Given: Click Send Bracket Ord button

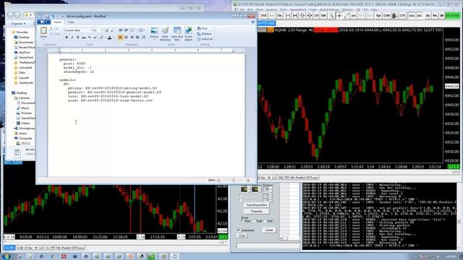Looking at the screenshot, I should coord(257,205).
